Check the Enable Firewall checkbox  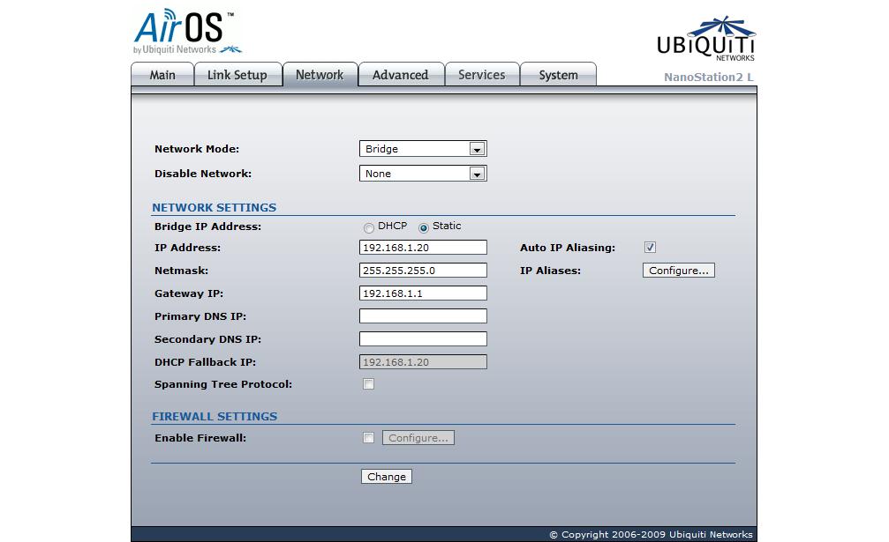click(368, 438)
